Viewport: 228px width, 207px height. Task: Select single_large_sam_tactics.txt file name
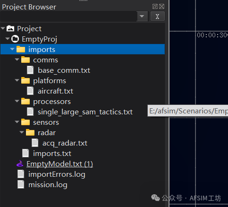[x=85, y=112]
